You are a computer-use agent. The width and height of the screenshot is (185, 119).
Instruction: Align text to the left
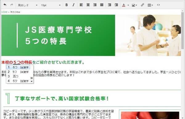pyautogui.click(x=81, y=5)
